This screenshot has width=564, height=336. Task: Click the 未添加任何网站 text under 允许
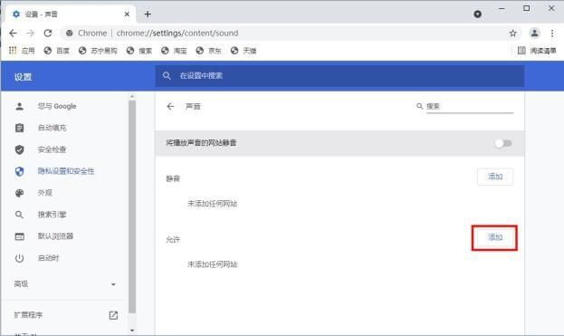212,264
